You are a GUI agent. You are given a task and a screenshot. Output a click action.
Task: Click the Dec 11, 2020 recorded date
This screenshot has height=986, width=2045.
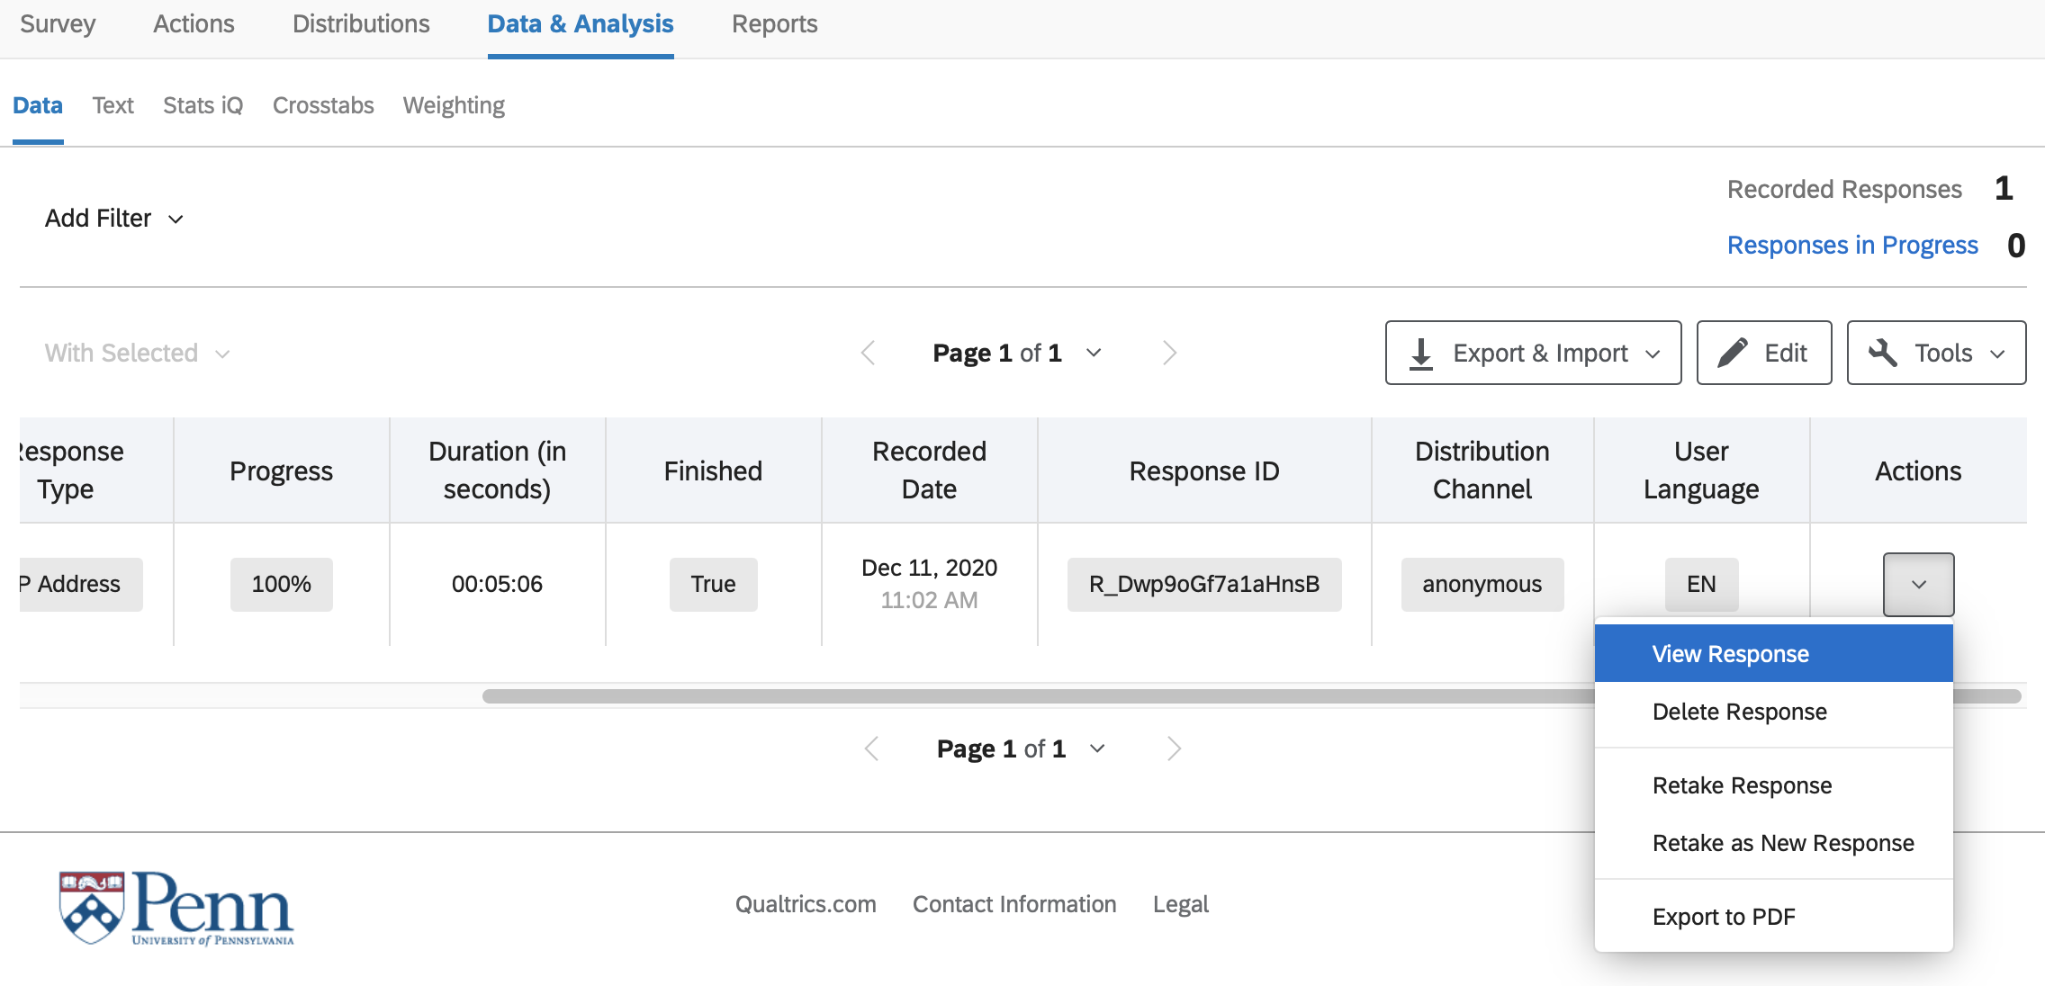(x=929, y=568)
